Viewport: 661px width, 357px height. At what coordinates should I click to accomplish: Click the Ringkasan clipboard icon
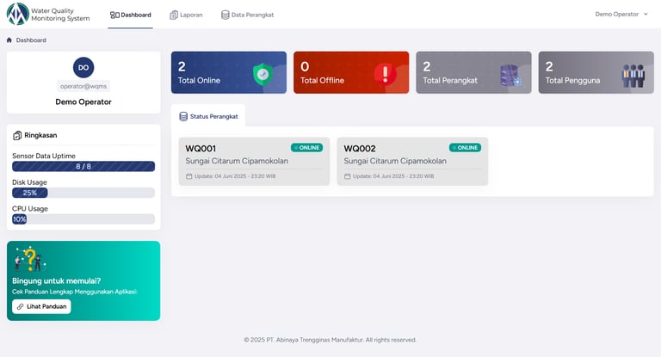coord(17,135)
